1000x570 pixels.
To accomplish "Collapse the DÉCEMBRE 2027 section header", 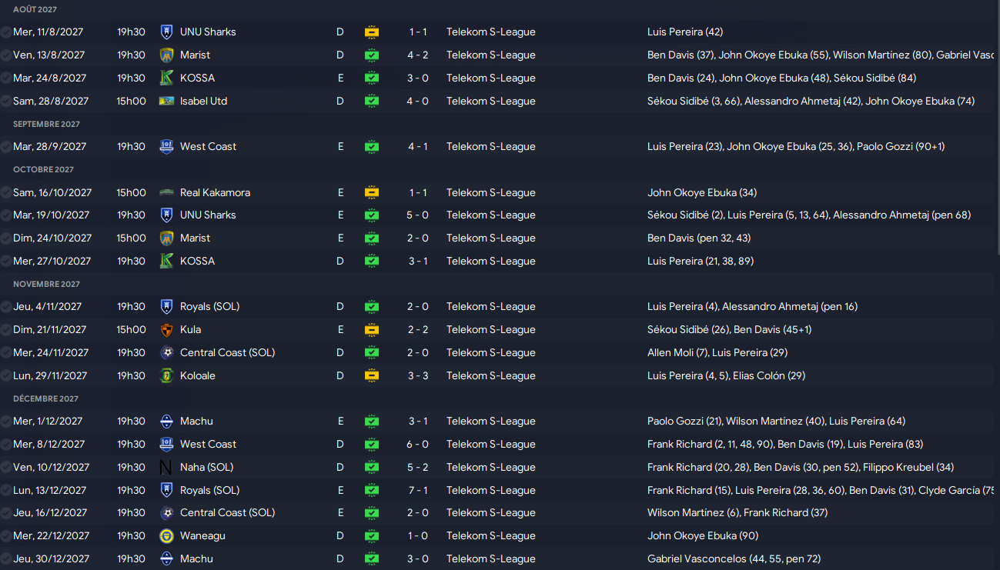I will tap(46, 398).
